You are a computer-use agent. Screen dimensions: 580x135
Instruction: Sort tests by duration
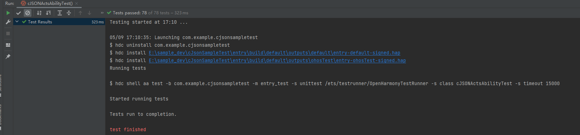click(x=48, y=13)
